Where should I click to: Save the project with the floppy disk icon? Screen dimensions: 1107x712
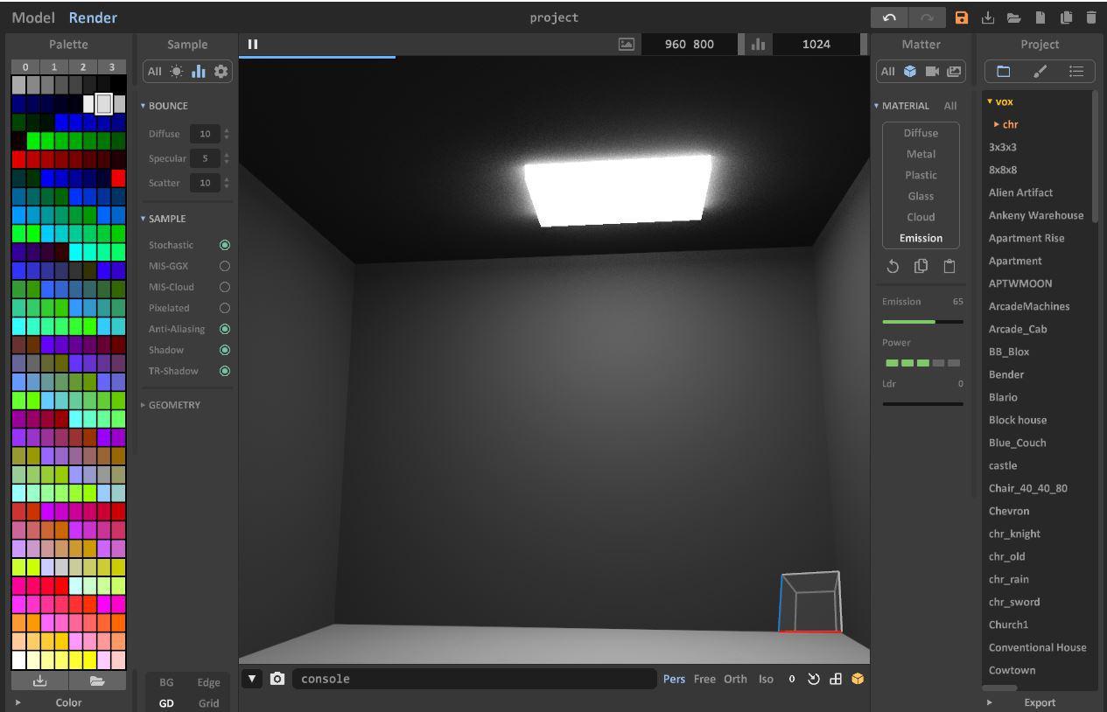click(x=962, y=17)
